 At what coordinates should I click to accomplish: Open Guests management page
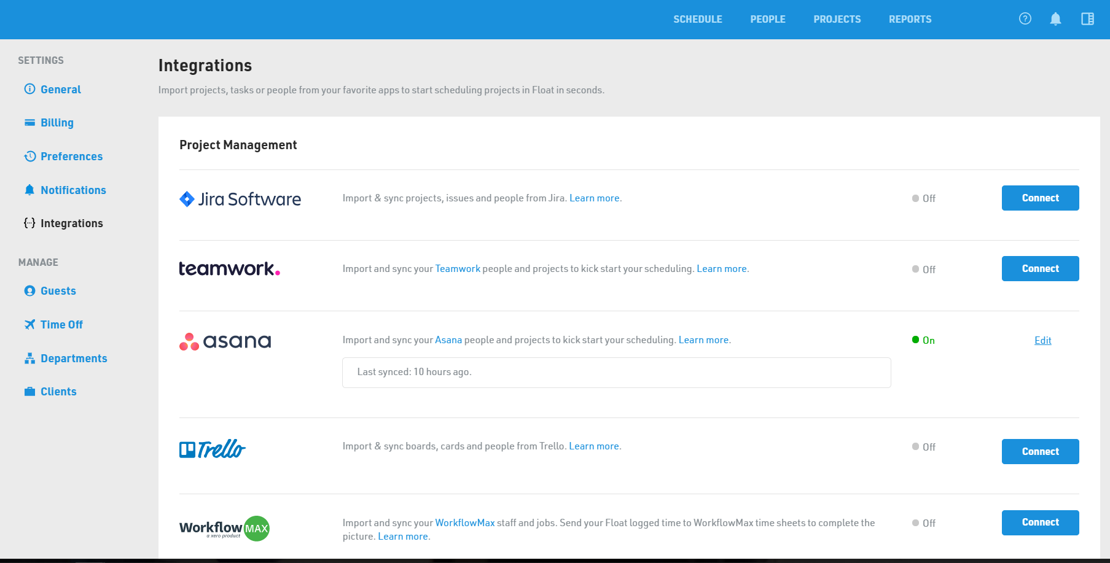pyautogui.click(x=58, y=291)
